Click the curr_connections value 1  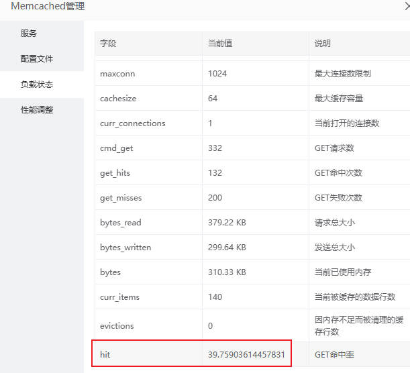click(x=210, y=123)
